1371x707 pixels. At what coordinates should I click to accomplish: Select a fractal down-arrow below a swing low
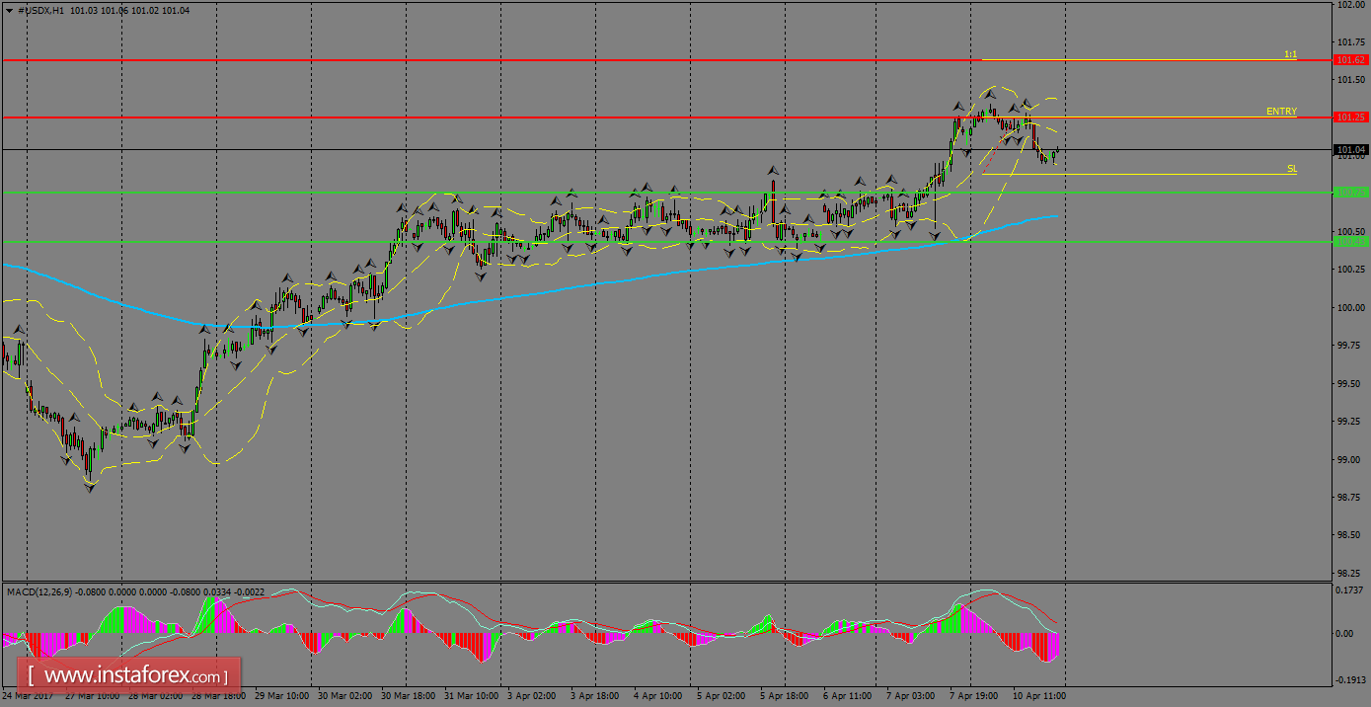pyautogui.click(x=89, y=487)
